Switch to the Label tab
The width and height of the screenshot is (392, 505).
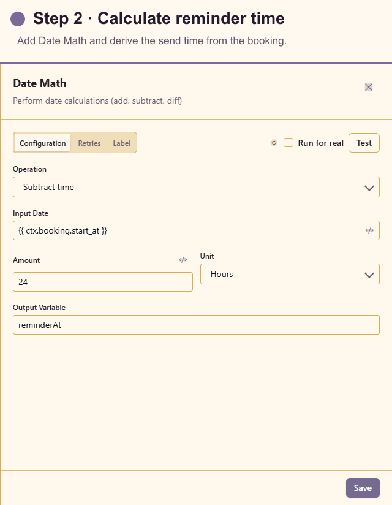[122, 143]
